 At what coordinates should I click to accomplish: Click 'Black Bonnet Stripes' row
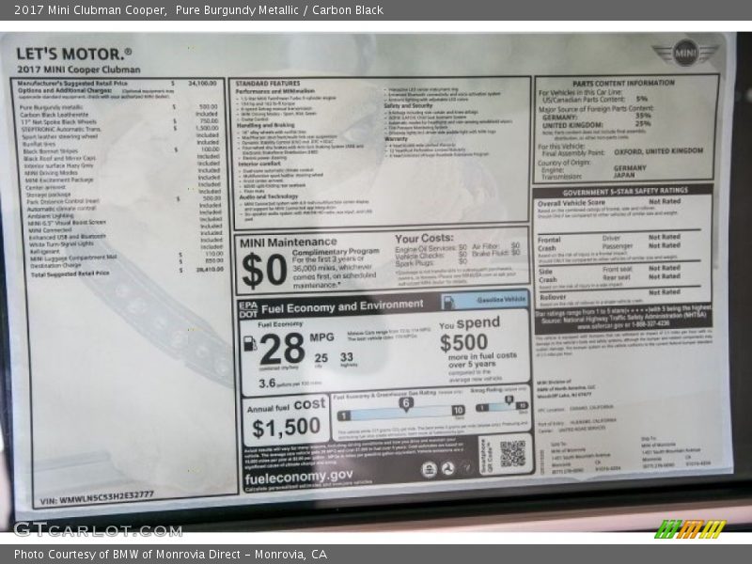click(121, 150)
